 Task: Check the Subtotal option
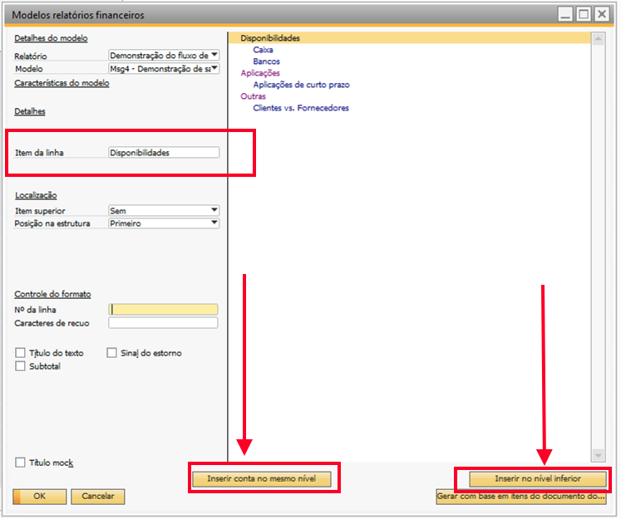tap(21, 366)
